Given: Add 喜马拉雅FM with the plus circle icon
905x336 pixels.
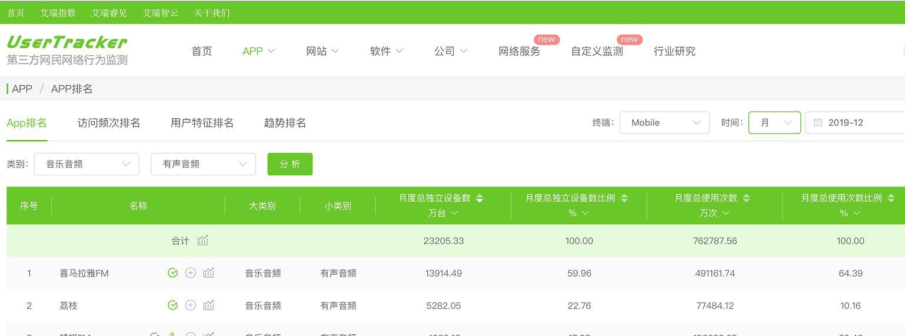Looking at the screenshot, I should (190, 273).
